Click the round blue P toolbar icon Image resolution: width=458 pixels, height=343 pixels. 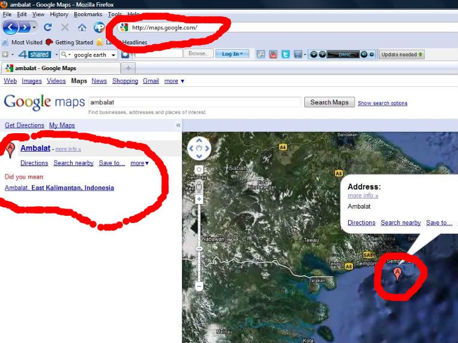point(99,28)
